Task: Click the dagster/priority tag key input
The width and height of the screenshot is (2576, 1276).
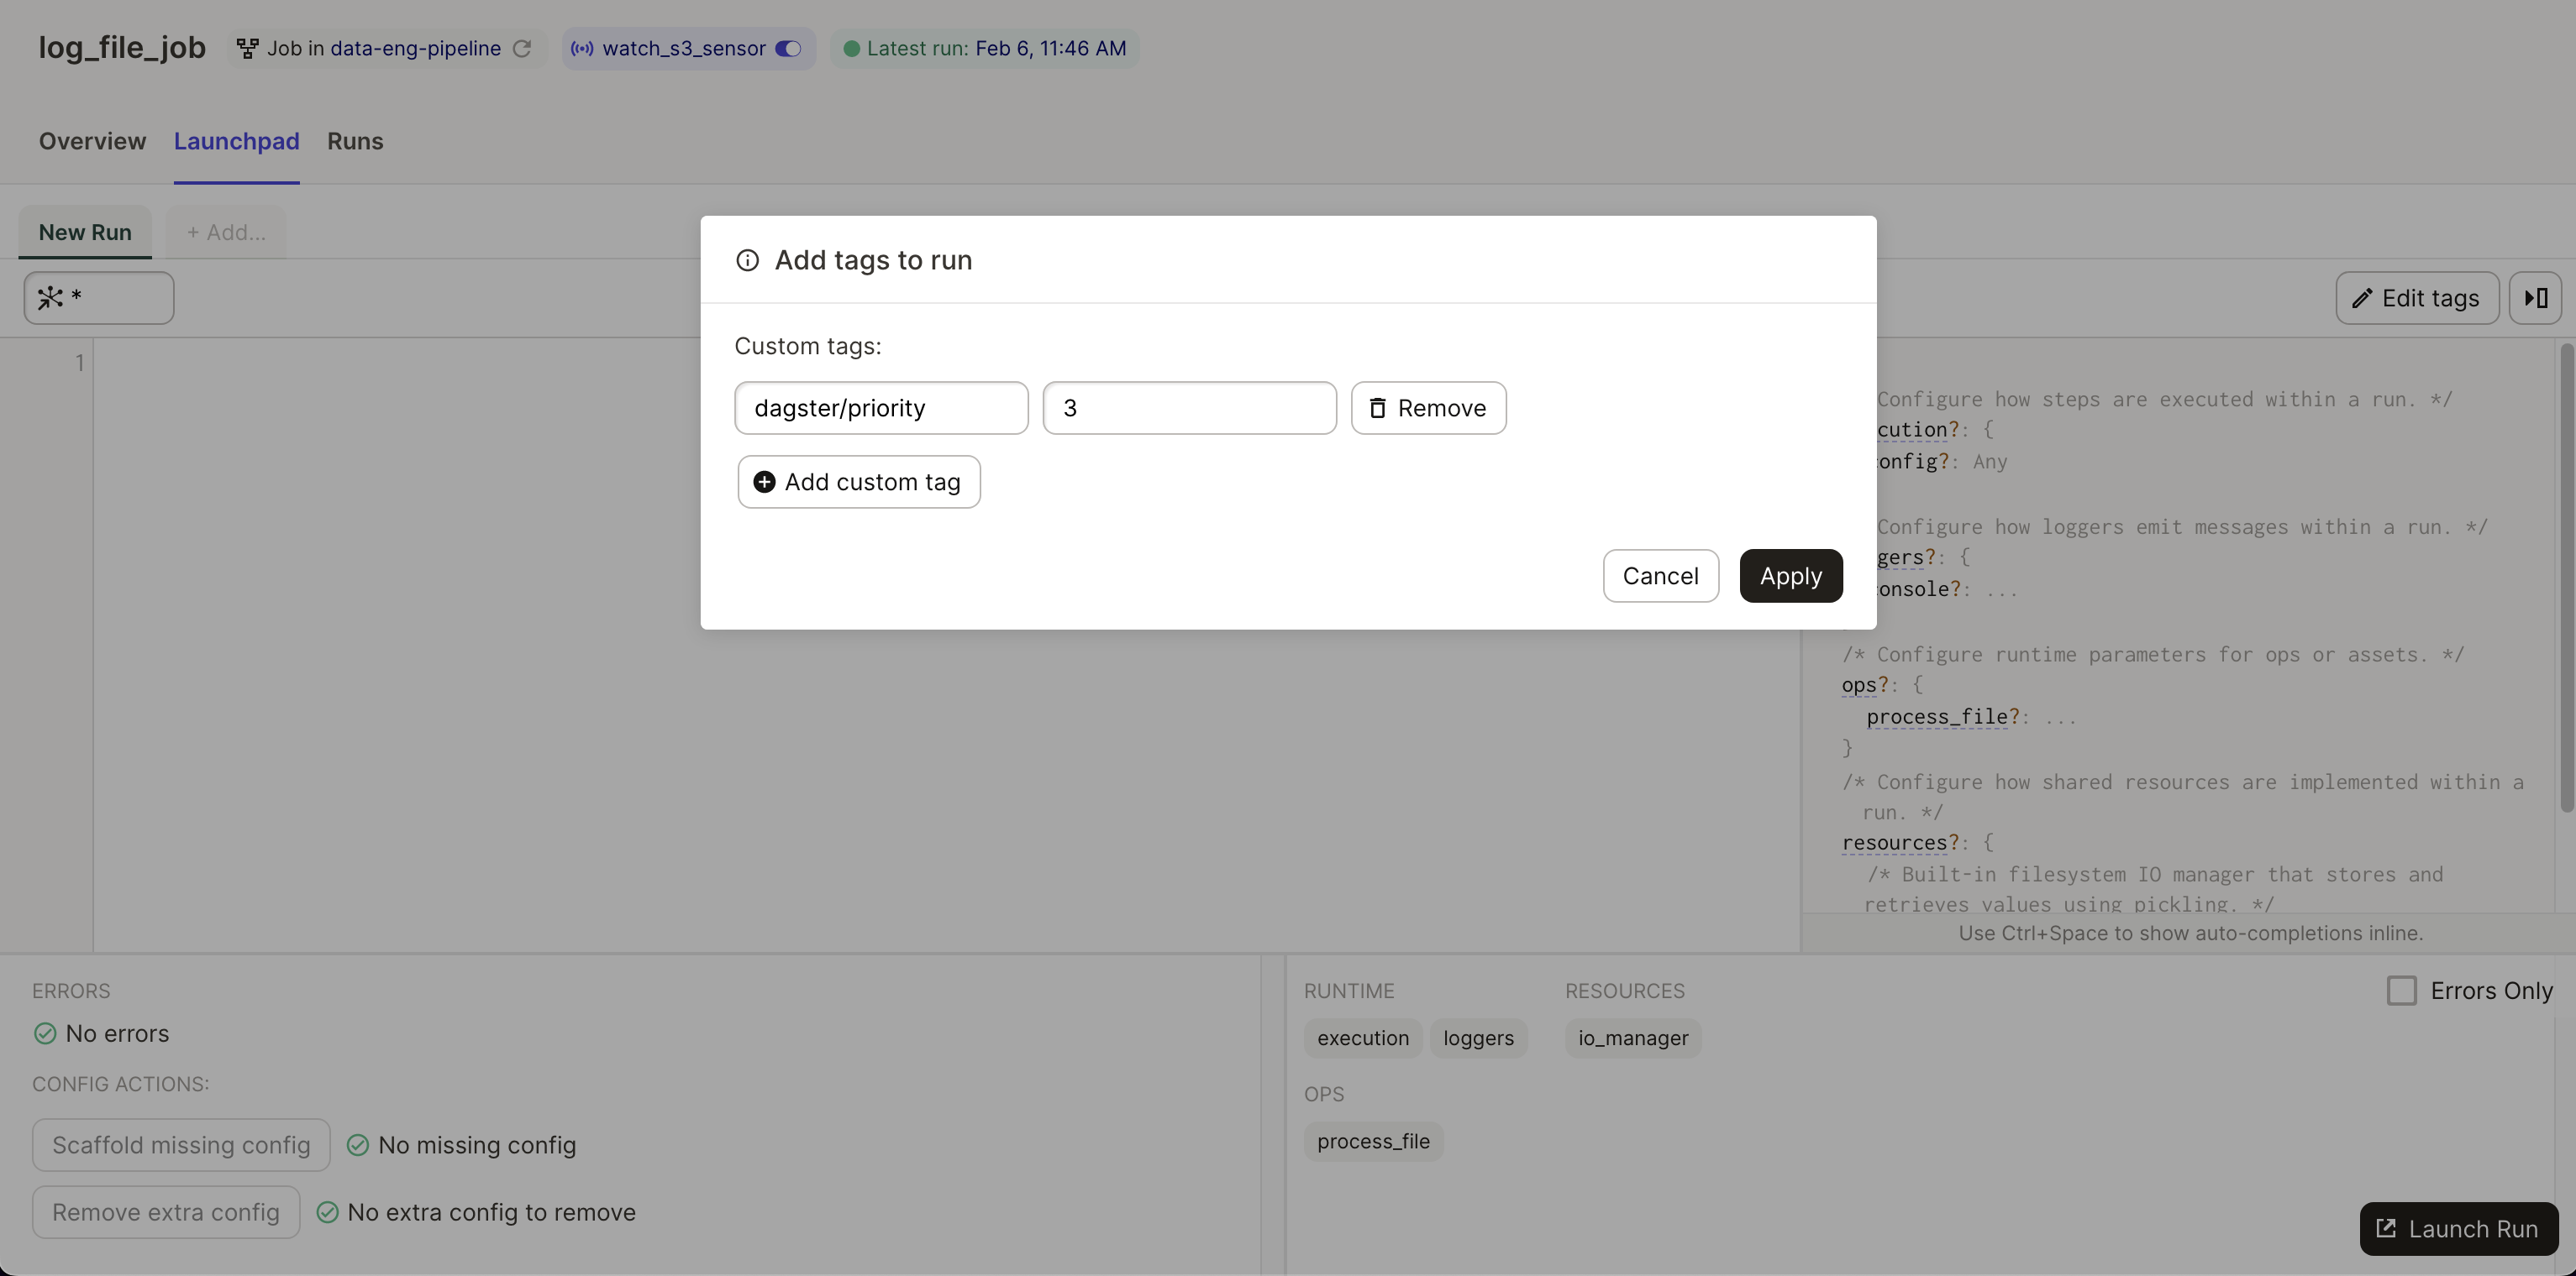Action: (881, 405)
